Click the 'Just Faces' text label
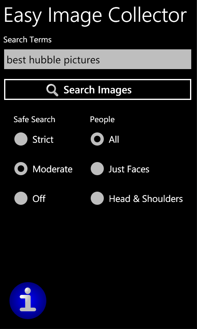Screen dimensions: 197x329 click(x=129, y=169)
